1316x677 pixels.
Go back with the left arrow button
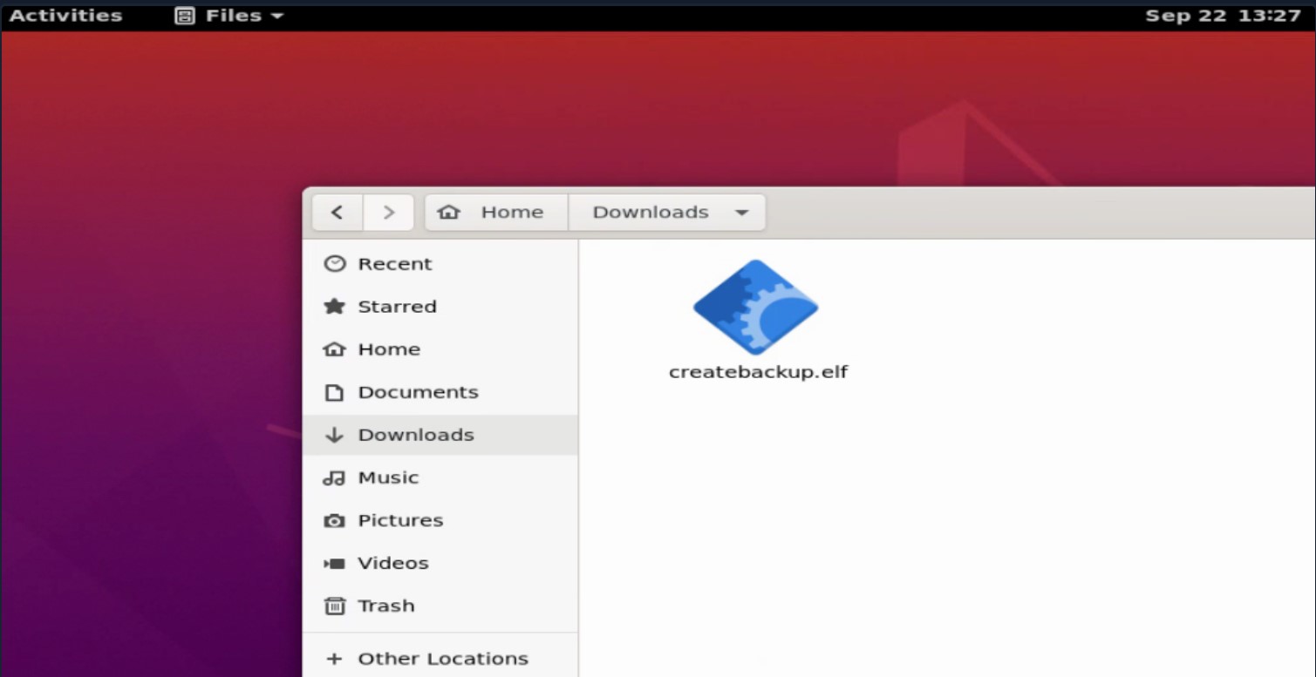tap(338, 213)
